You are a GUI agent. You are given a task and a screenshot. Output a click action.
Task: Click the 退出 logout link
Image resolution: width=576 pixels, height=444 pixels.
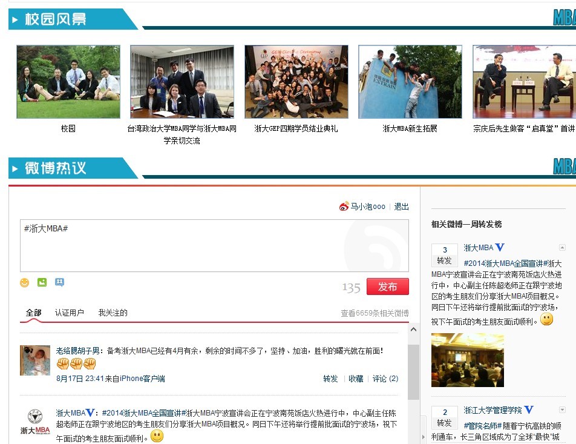point(401,207)
